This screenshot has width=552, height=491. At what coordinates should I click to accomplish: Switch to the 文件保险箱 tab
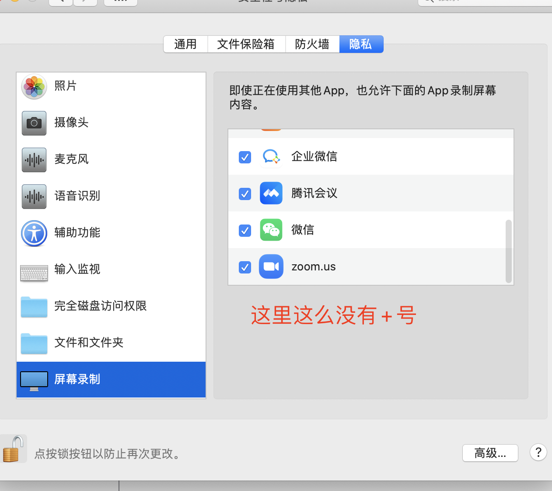[x=246, y=44]
